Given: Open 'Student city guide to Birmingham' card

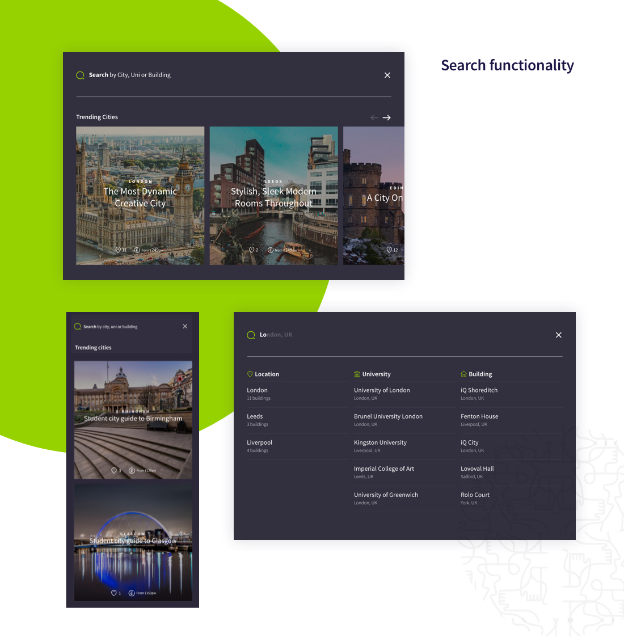Looking at the screenshot, I should pyautogui.click(x=133, y=420).
